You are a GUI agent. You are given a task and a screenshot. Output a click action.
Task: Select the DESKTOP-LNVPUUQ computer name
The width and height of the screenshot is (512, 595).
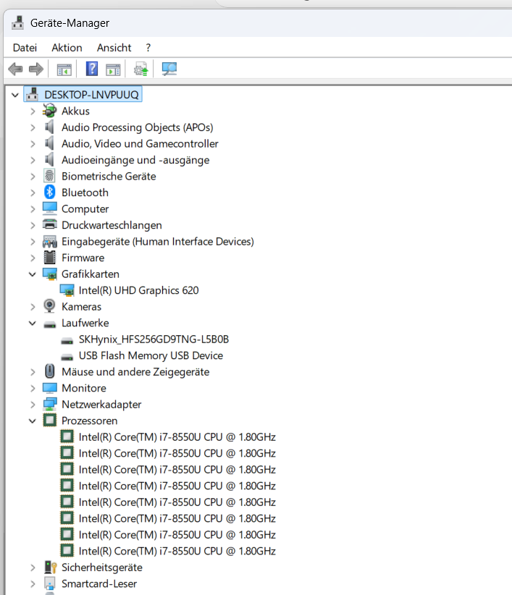click(x=91, y=95)
